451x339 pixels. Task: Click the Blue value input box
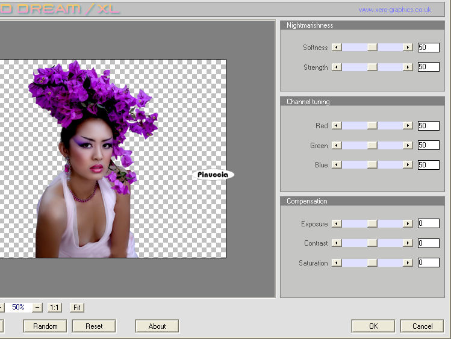click(429, 165)
